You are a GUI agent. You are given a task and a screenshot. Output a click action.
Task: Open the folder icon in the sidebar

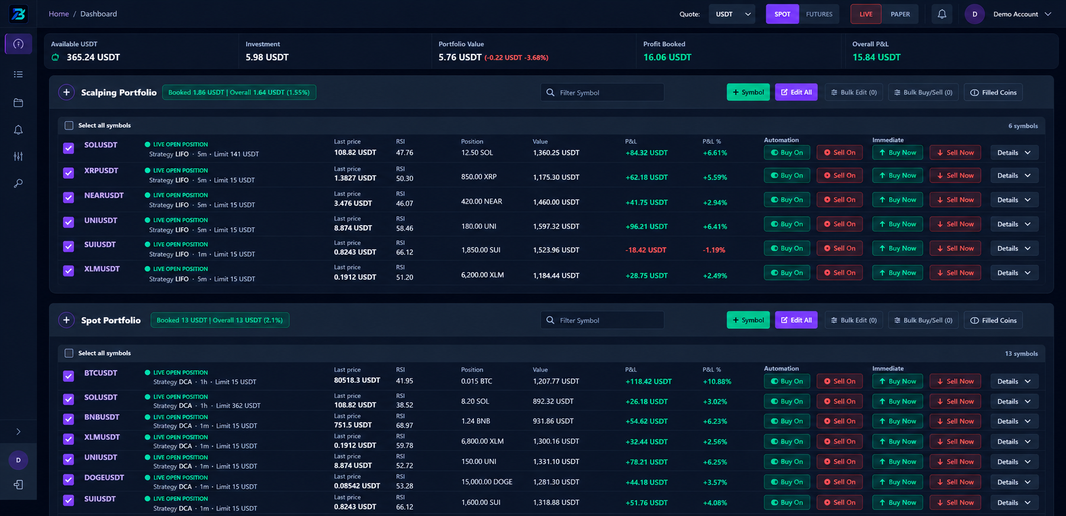pyautogui.click(x=18, y=103)
